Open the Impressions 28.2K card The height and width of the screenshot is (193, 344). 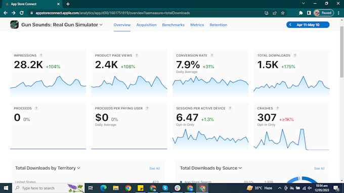(48, 73)
